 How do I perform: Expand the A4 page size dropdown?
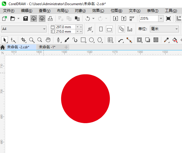(x=44, y=29)
